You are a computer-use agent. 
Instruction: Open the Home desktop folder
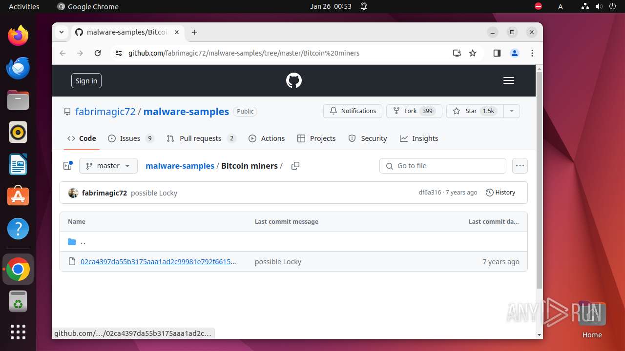(x=592, y=320)
